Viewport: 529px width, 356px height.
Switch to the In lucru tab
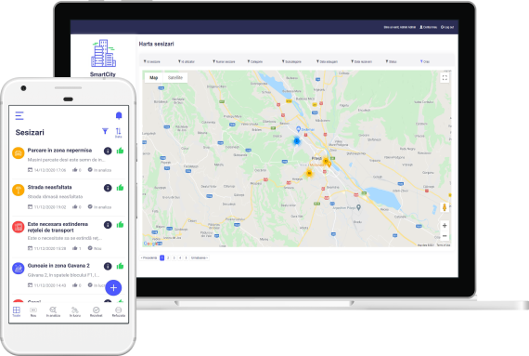[x=75, y=311]
